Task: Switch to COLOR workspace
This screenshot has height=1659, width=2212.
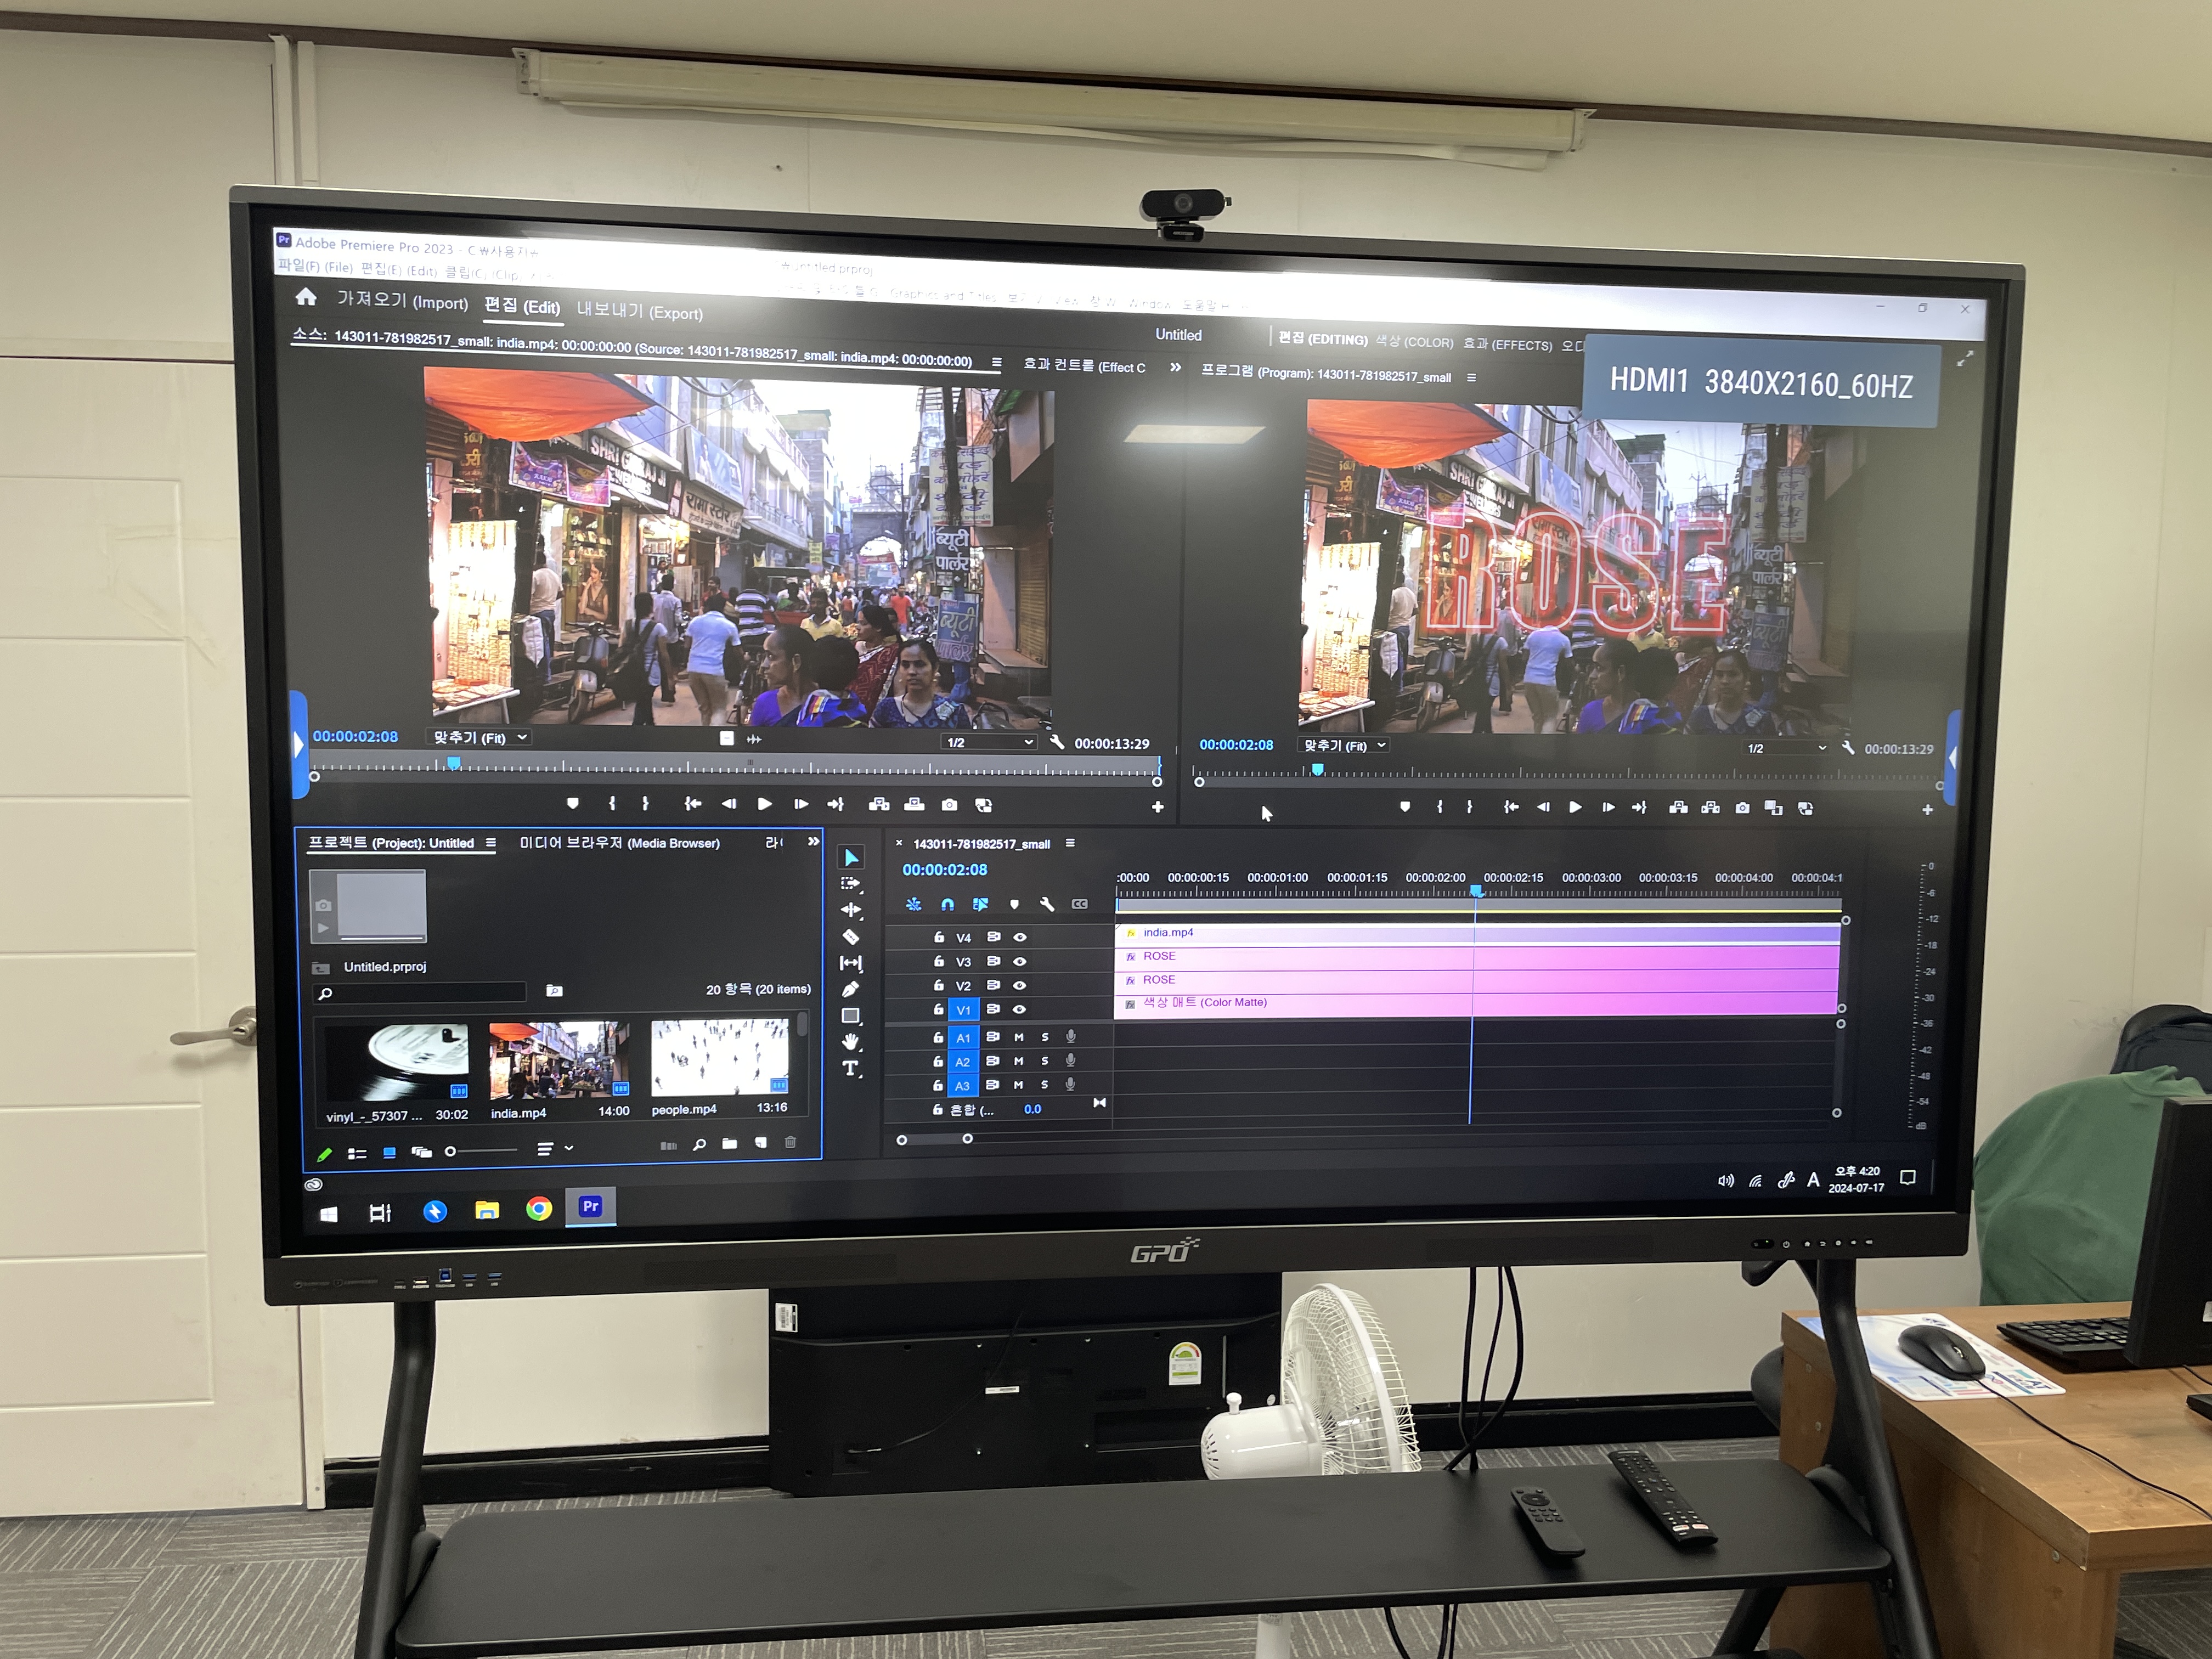Action: 1414,342
